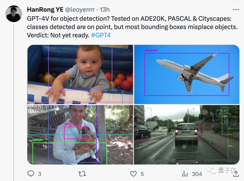Open HanRong YE's profile avatar
Screen dimensions: 244x181
point(14,14)
